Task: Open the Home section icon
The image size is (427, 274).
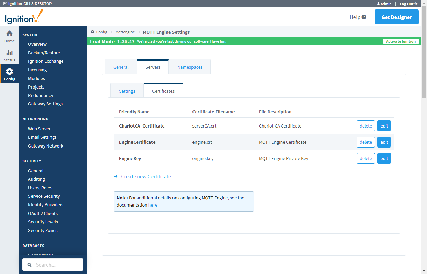Action: (x=9, y=33)
